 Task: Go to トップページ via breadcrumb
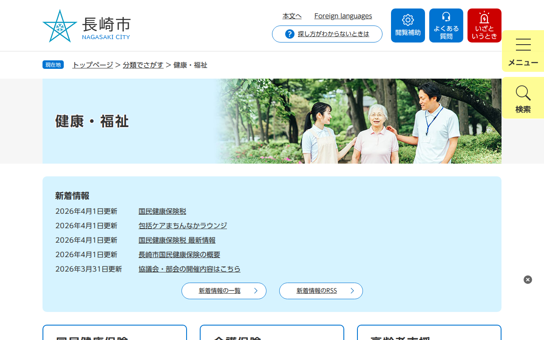[x=92, y=65]
